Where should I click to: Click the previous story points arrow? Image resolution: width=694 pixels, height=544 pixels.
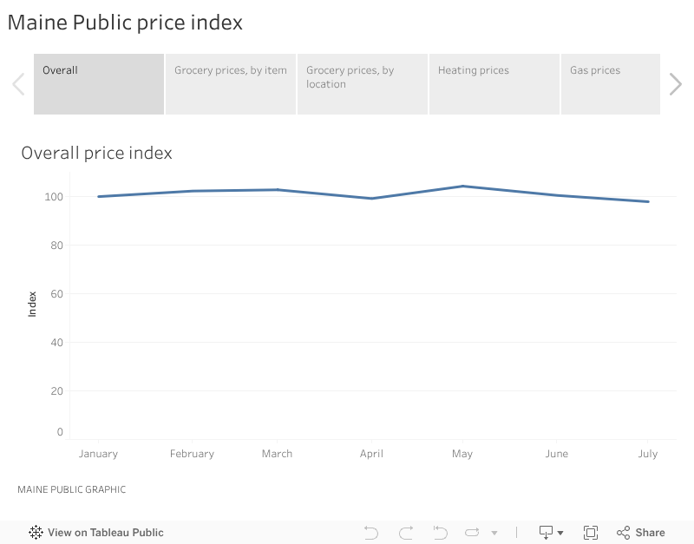point(18,84)
